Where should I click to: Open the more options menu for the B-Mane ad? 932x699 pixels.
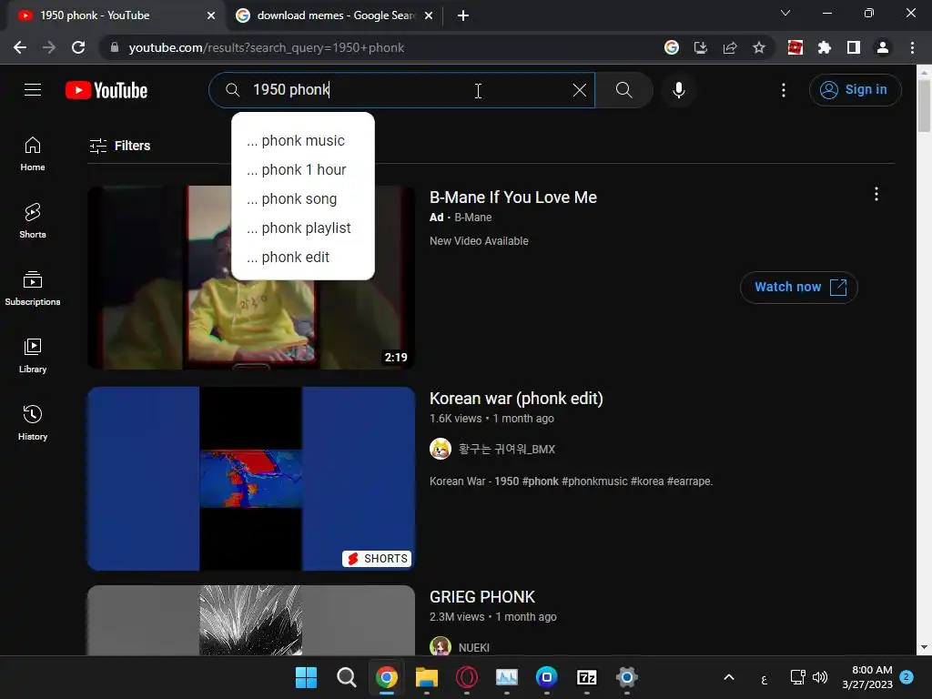[876, 194]
